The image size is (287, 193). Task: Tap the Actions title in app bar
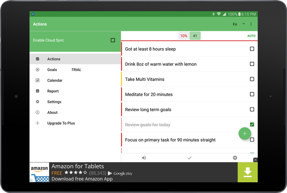(40, 24)
